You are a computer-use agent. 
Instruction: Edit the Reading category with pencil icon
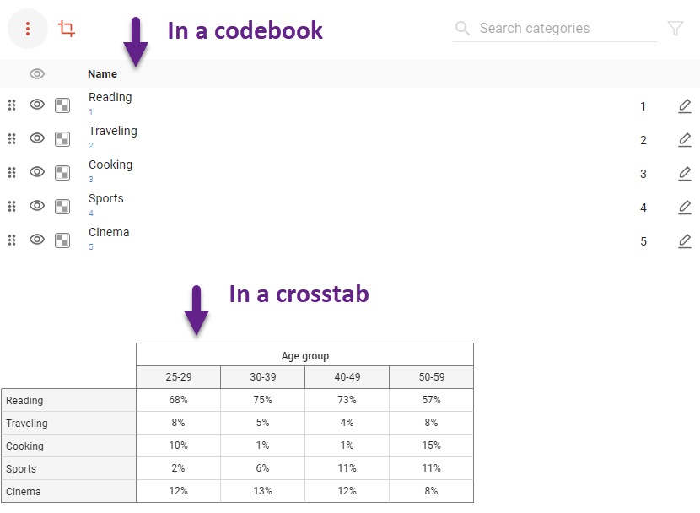tap(685, 106)
